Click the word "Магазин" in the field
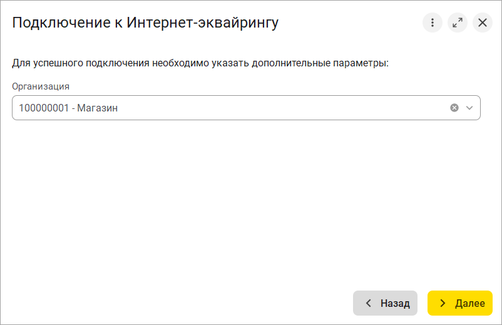 (98, 108)
